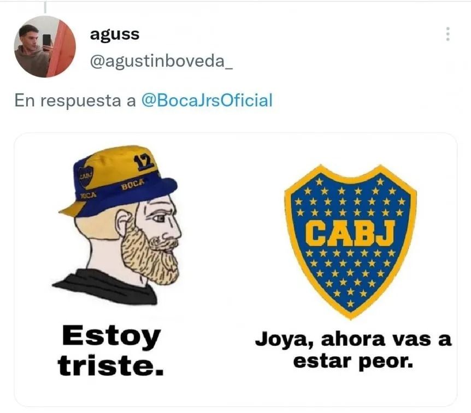Screen dimensions: 471x413
Task: Click the phone in the profile photo
Action: 47,40
